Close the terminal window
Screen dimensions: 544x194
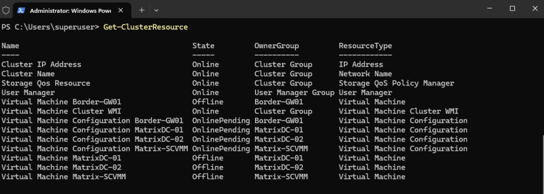pyautogui.click(x=534, y=8)
